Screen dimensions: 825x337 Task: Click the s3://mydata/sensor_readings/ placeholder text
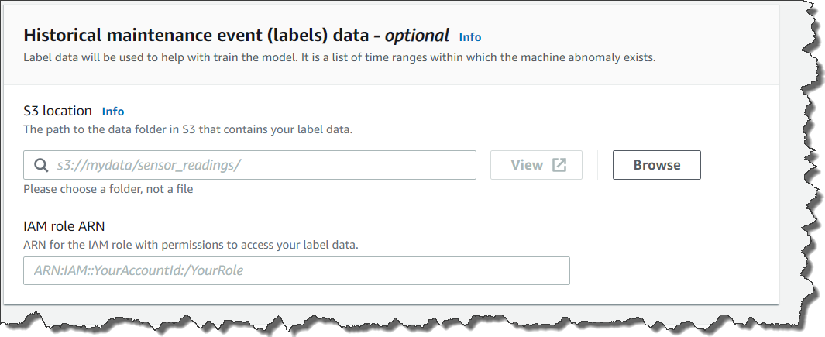(x=150, y=165)
